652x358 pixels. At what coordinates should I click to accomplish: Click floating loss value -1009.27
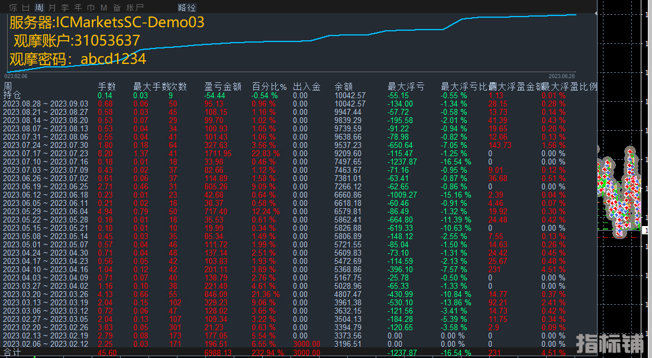402,195
